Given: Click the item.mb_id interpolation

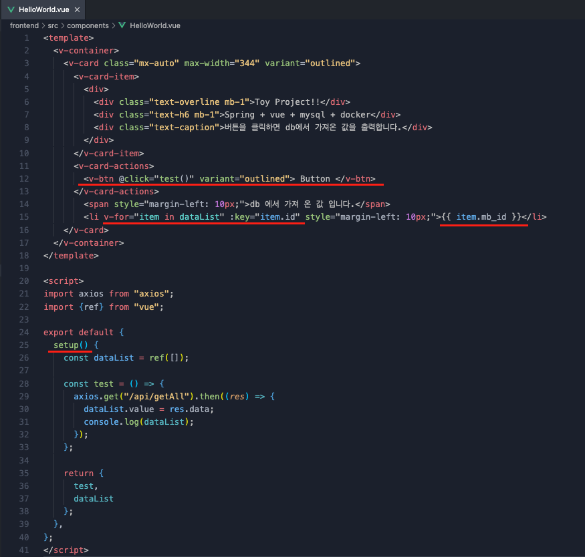Looking at the screenshot, I should pyautogui.click(x=481, y=217).
